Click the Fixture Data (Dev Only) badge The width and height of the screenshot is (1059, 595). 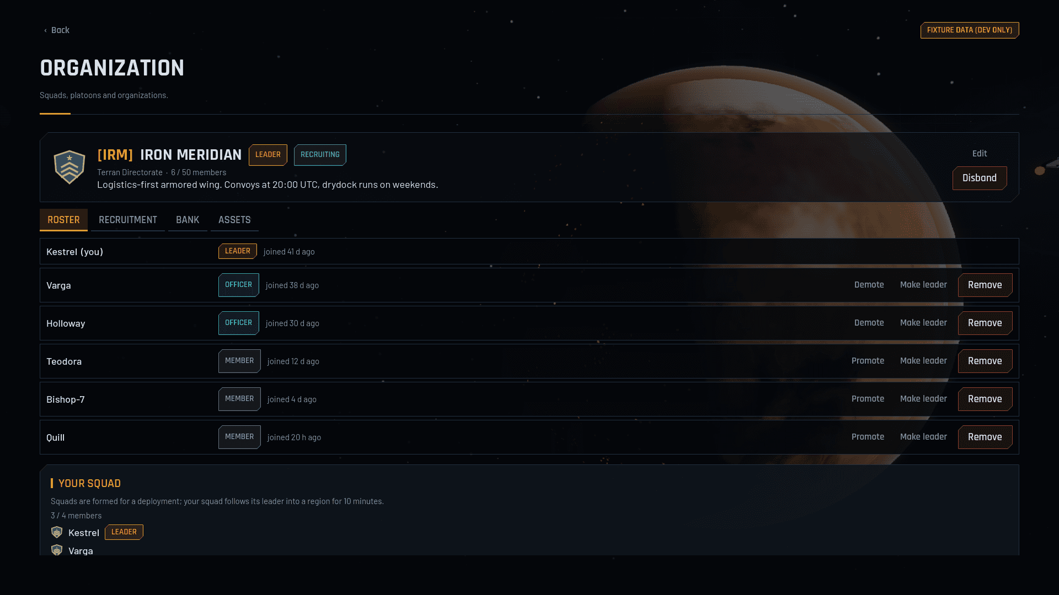pos(970,30)
